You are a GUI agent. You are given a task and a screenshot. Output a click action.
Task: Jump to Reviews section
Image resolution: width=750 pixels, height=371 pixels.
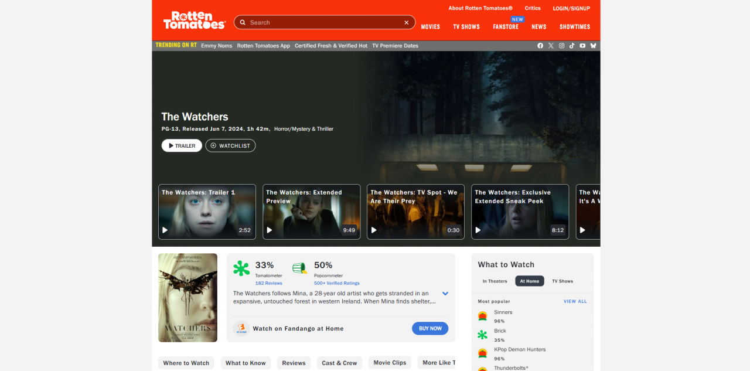tap(294, 363)
